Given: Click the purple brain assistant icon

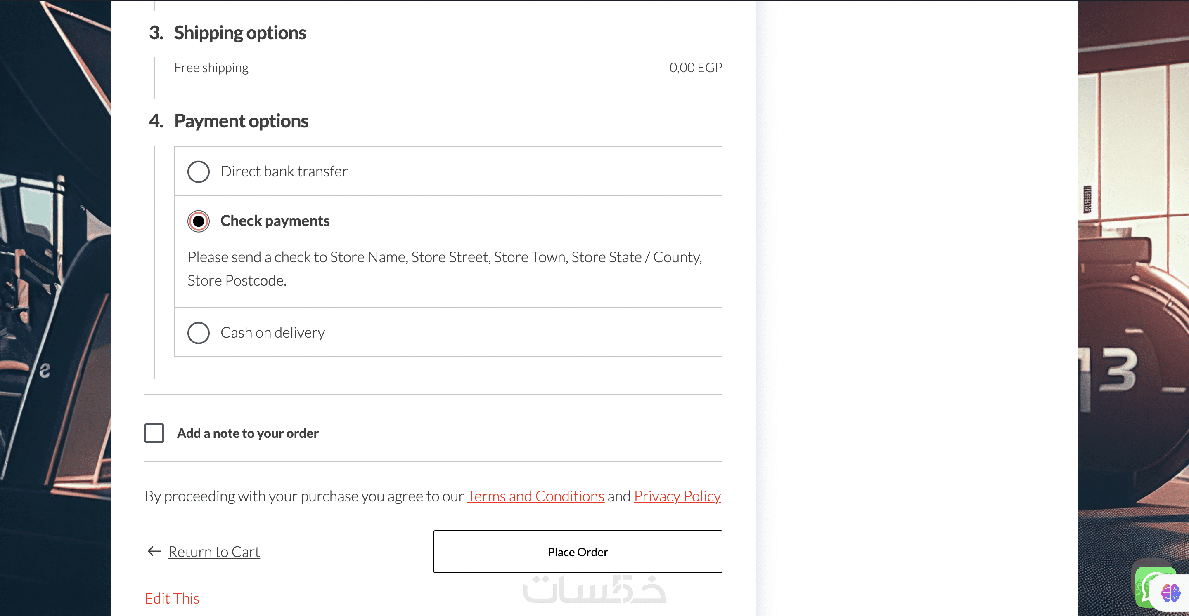Looking at the screenshot, I should 1170,592.
